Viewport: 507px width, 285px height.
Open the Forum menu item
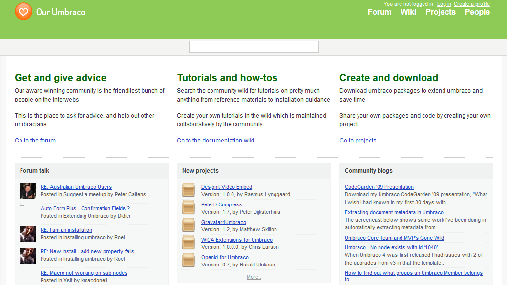pos(380,12)
